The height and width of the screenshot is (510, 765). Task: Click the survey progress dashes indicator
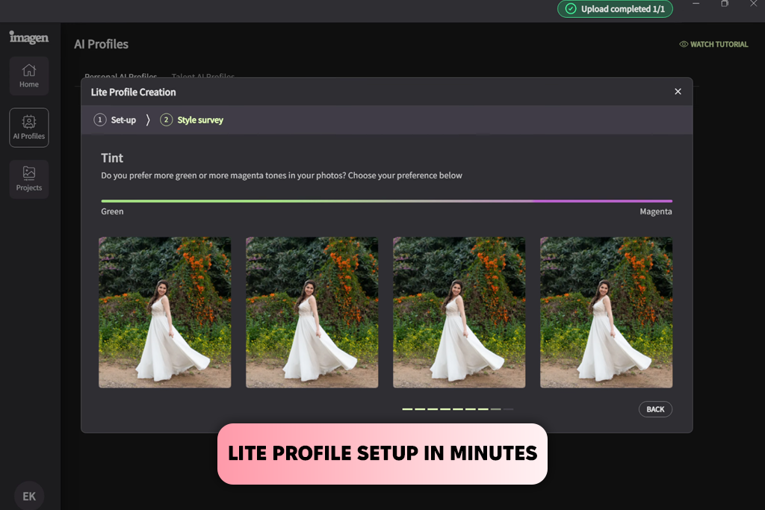coord(458,409)
